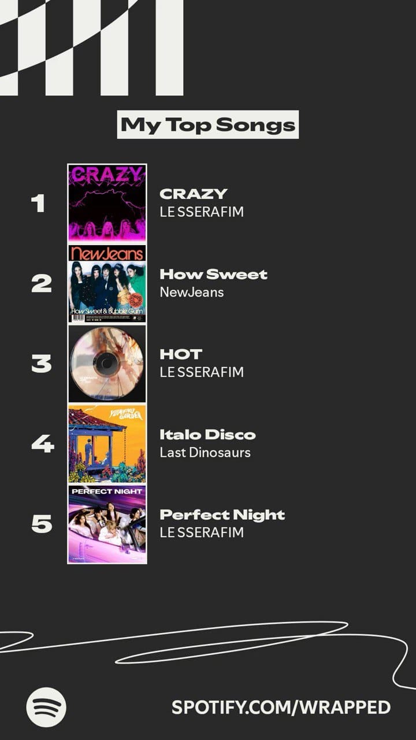This screenshot has width=416, height=740.
Task: Click LE SSERAFIM under Perfect Night
Action: (202, 532)
